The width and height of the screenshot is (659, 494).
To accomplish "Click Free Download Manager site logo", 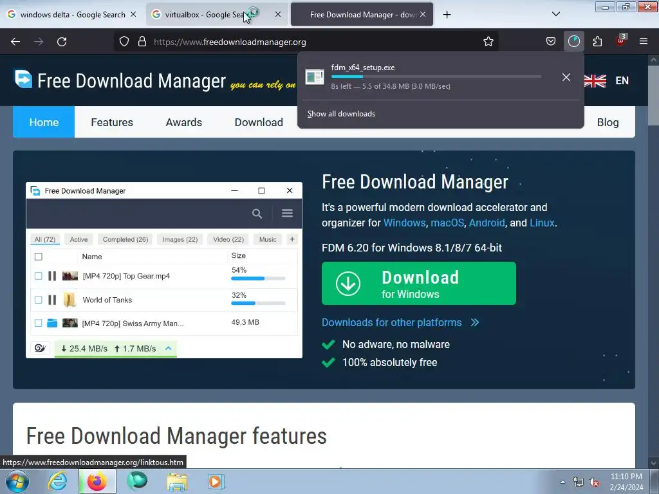I will pyautogui.click(x=119, y=80).
